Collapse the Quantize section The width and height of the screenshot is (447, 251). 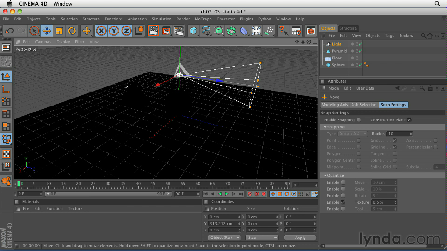point(325,175)
